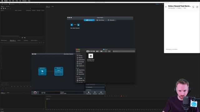Select the Favorites panel tab in Audition
Image resolution: width=200 pixels, height=112 pixels.
pyautogui.click(x=7, y=6)
